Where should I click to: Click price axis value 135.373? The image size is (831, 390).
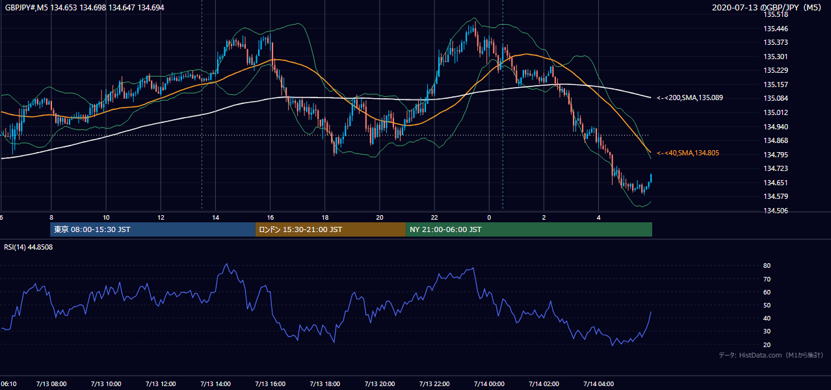coord(776,42)
